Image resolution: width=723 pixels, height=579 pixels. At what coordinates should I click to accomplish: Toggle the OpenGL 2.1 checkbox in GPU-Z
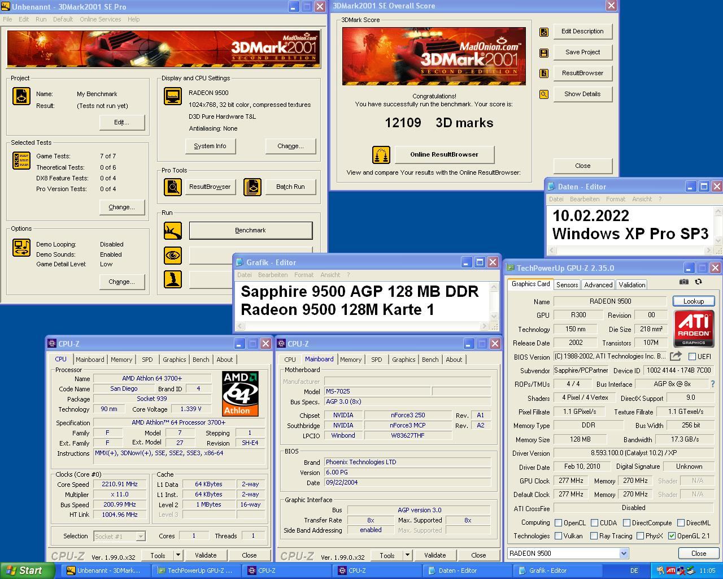tap(672, 535)
